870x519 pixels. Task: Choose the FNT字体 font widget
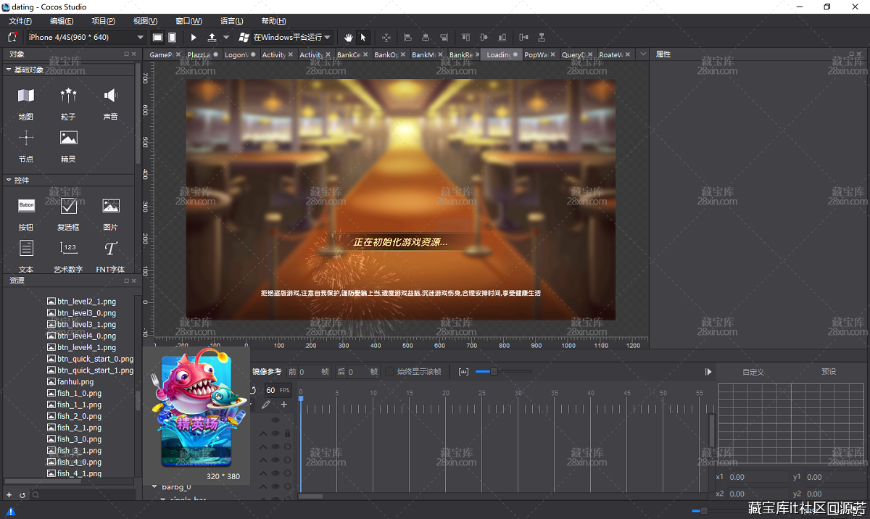tap(110, 249)
